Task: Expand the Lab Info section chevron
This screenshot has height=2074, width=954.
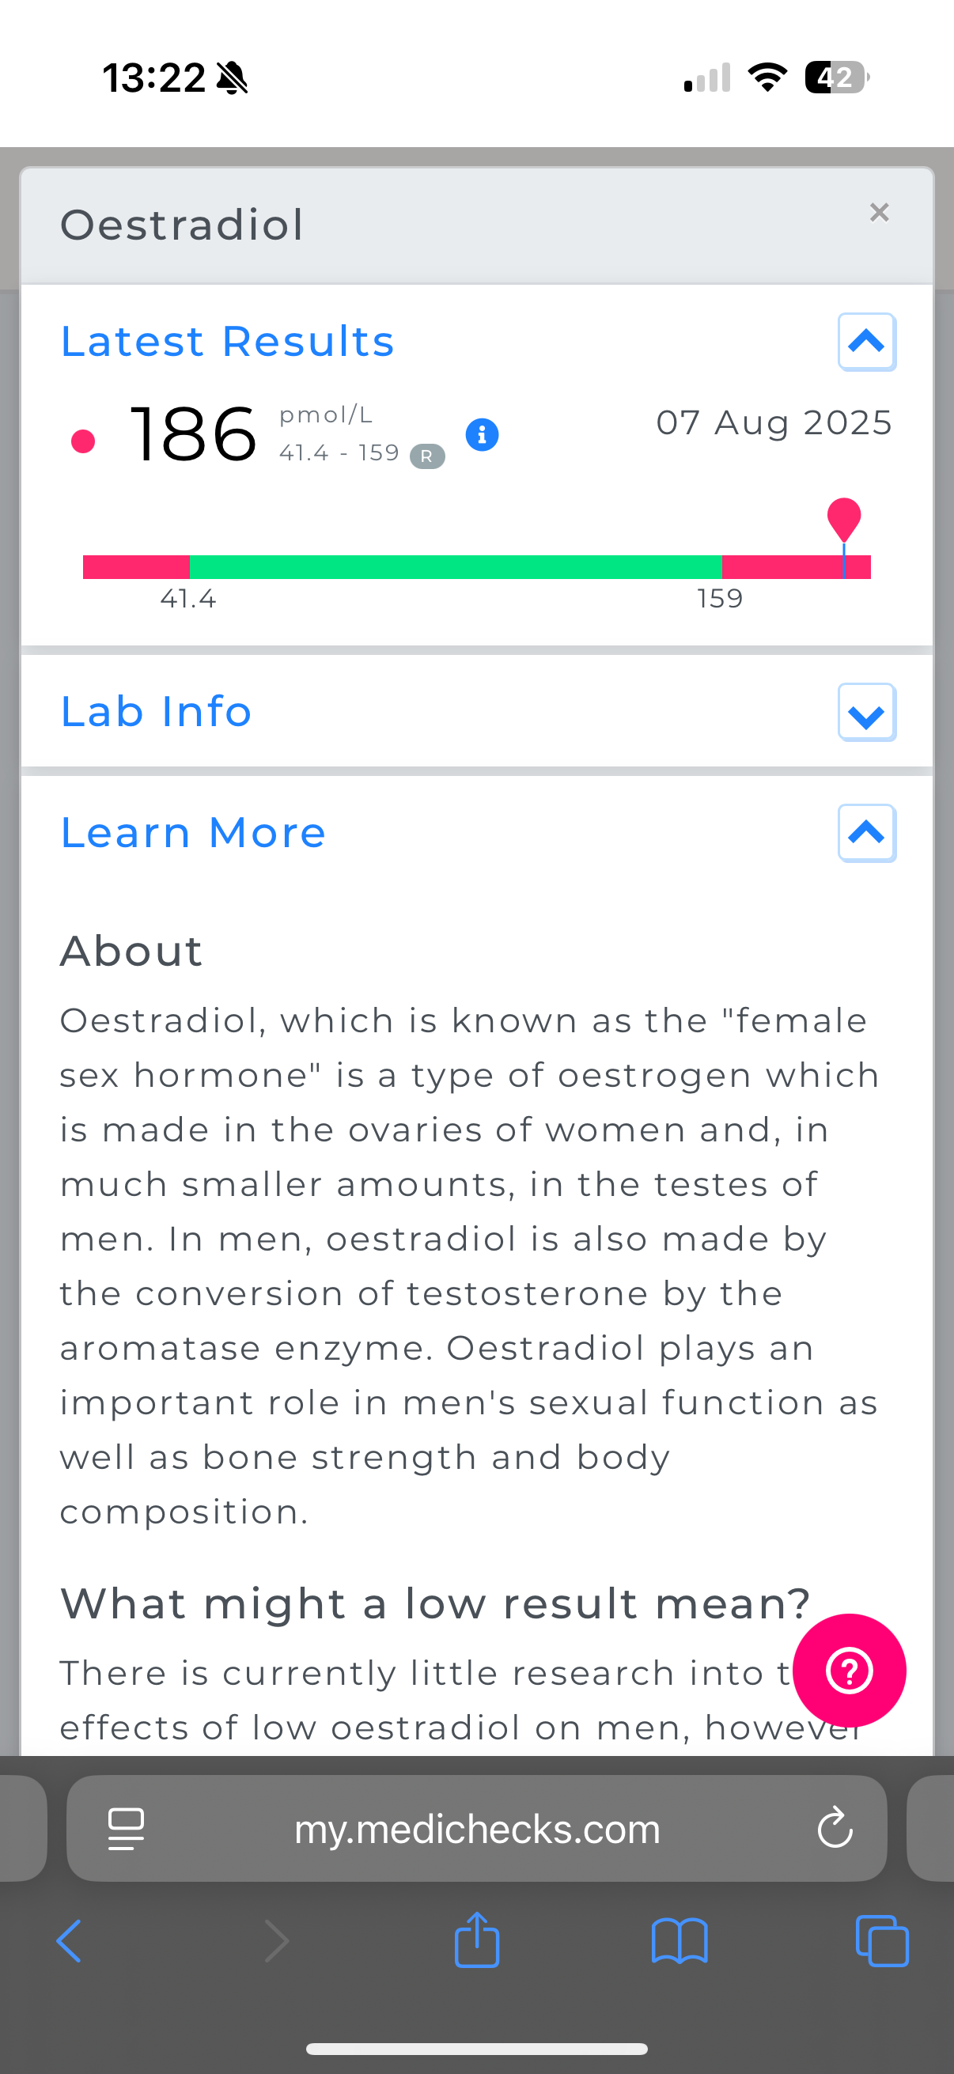Action: coord(866,713)
